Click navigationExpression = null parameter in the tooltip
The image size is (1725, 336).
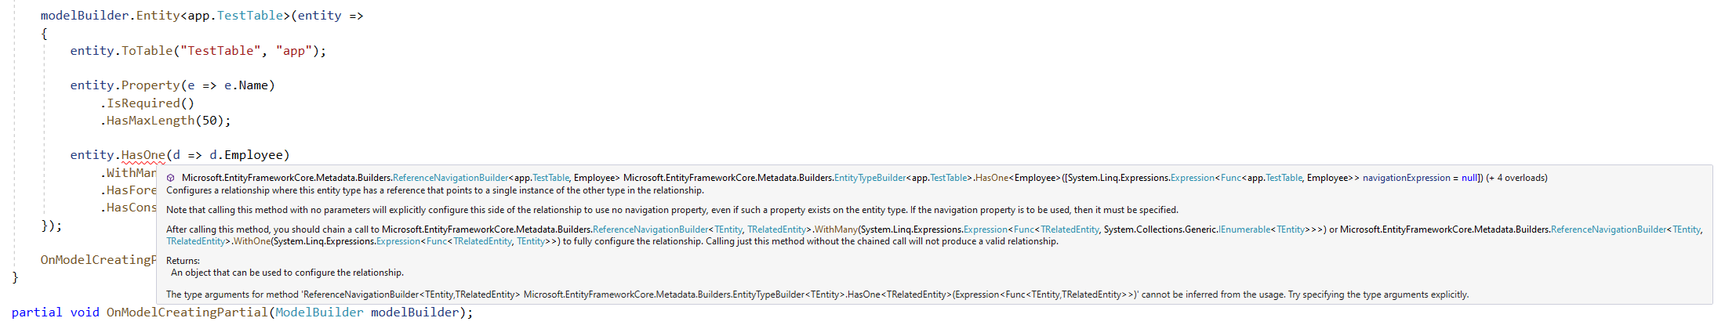[x=1420, y=178]
